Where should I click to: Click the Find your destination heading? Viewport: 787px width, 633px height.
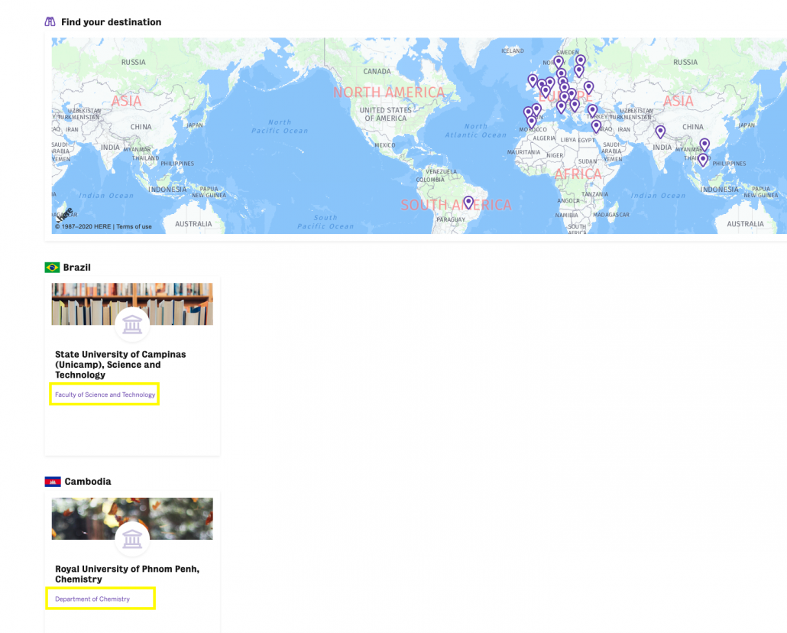112,22
